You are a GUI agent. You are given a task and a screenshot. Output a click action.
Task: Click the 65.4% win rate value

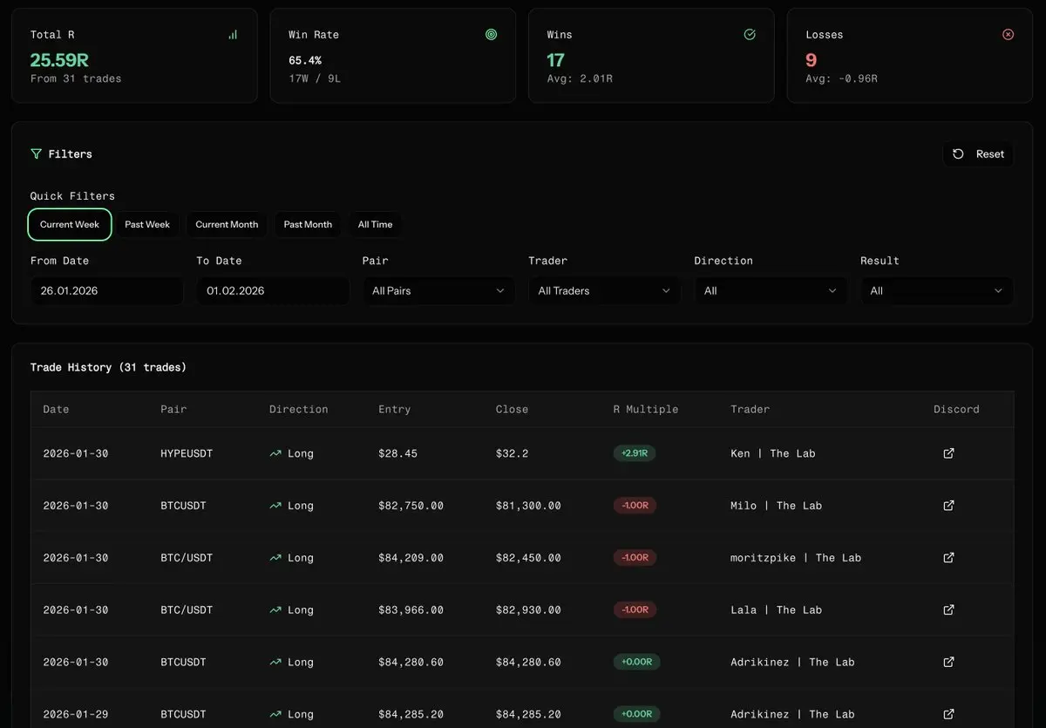305,61
